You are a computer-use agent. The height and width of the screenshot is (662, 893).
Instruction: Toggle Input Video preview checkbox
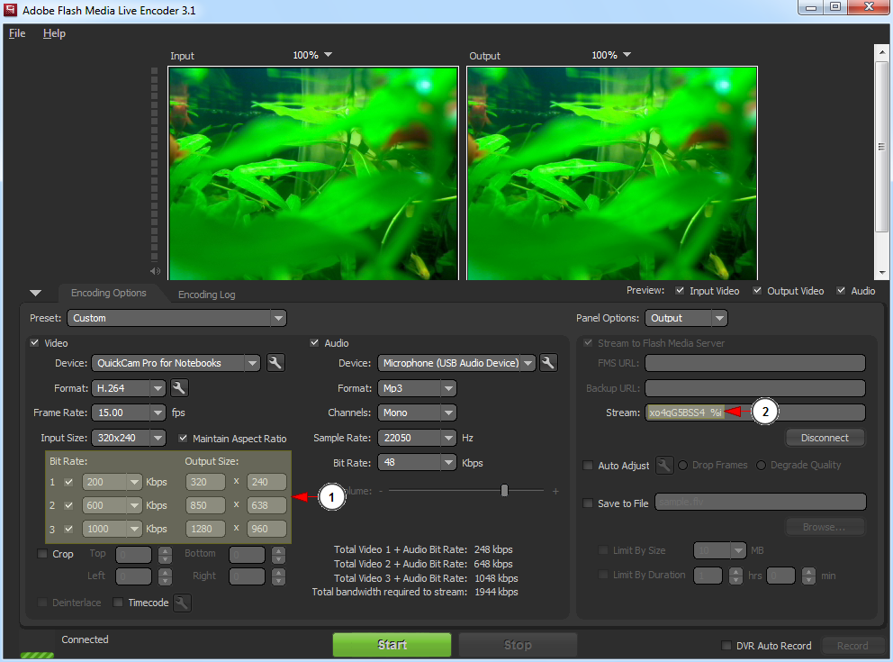pos(680,291)
